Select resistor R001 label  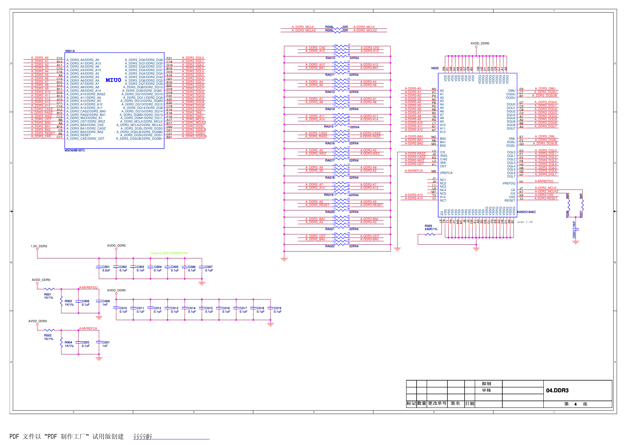(x=48, y=295)
